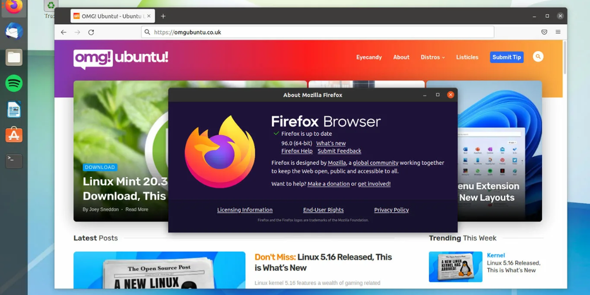Launch Terminal from the dock

tap(14, 161)
